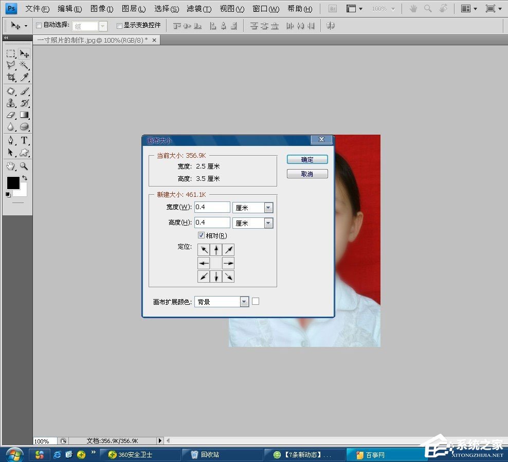Open the Image (图像) menu
Viewport: 508px width, 462px height.
click(101, 9)
